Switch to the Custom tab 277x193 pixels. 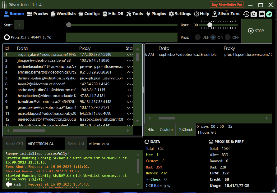166,130
